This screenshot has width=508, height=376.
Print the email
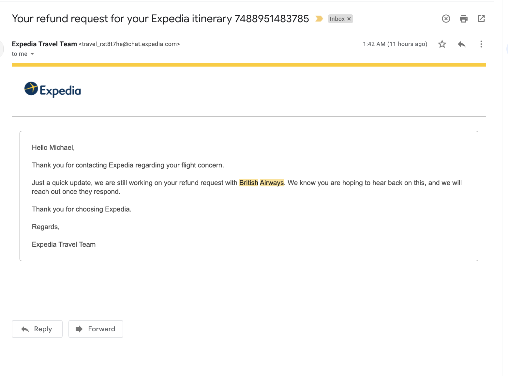[463, 19]
